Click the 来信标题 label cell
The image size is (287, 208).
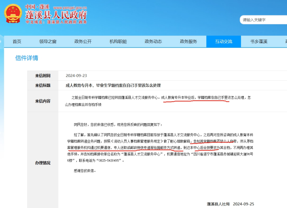point(43,85)
